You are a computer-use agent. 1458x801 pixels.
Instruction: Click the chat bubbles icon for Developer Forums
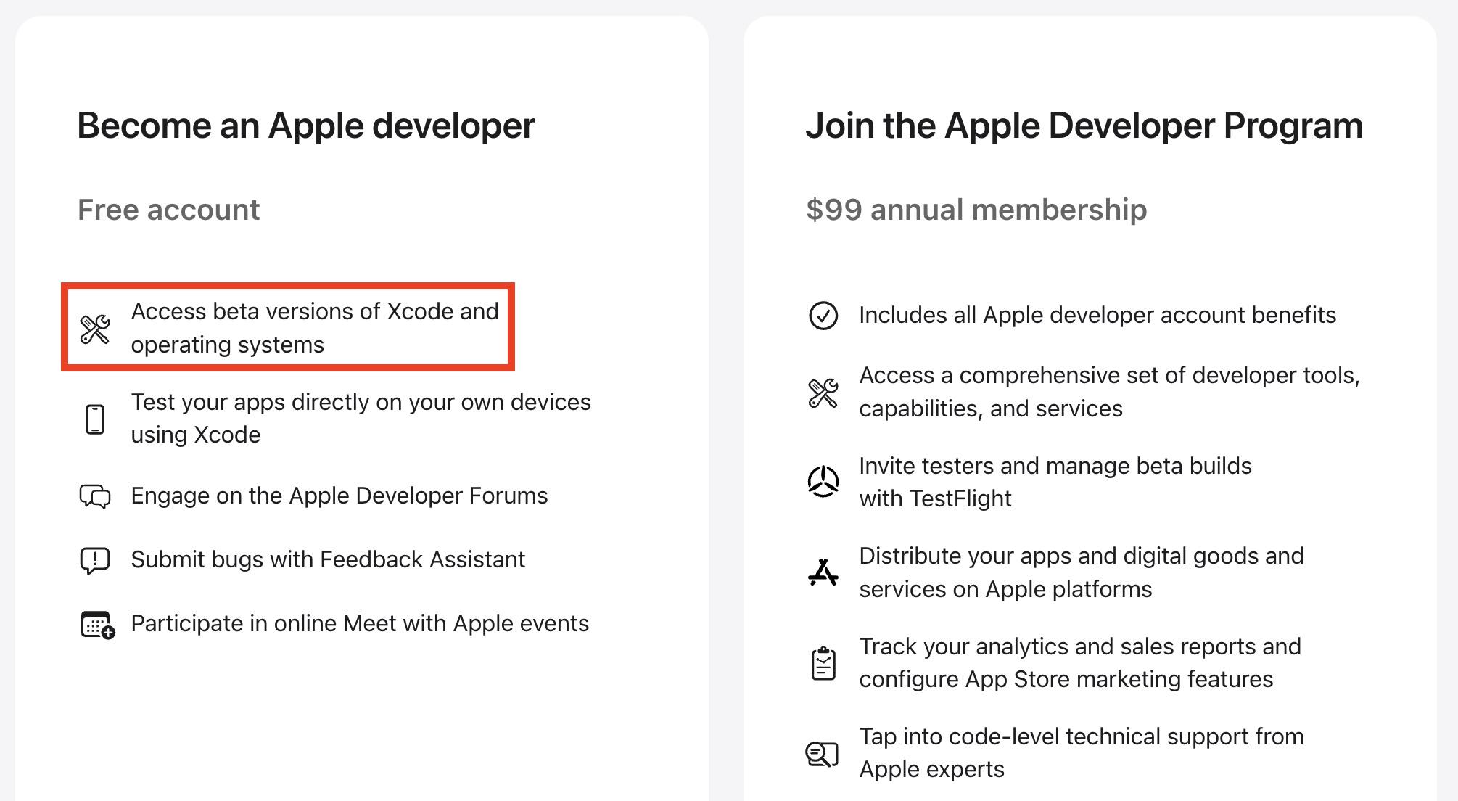[95, 496]
